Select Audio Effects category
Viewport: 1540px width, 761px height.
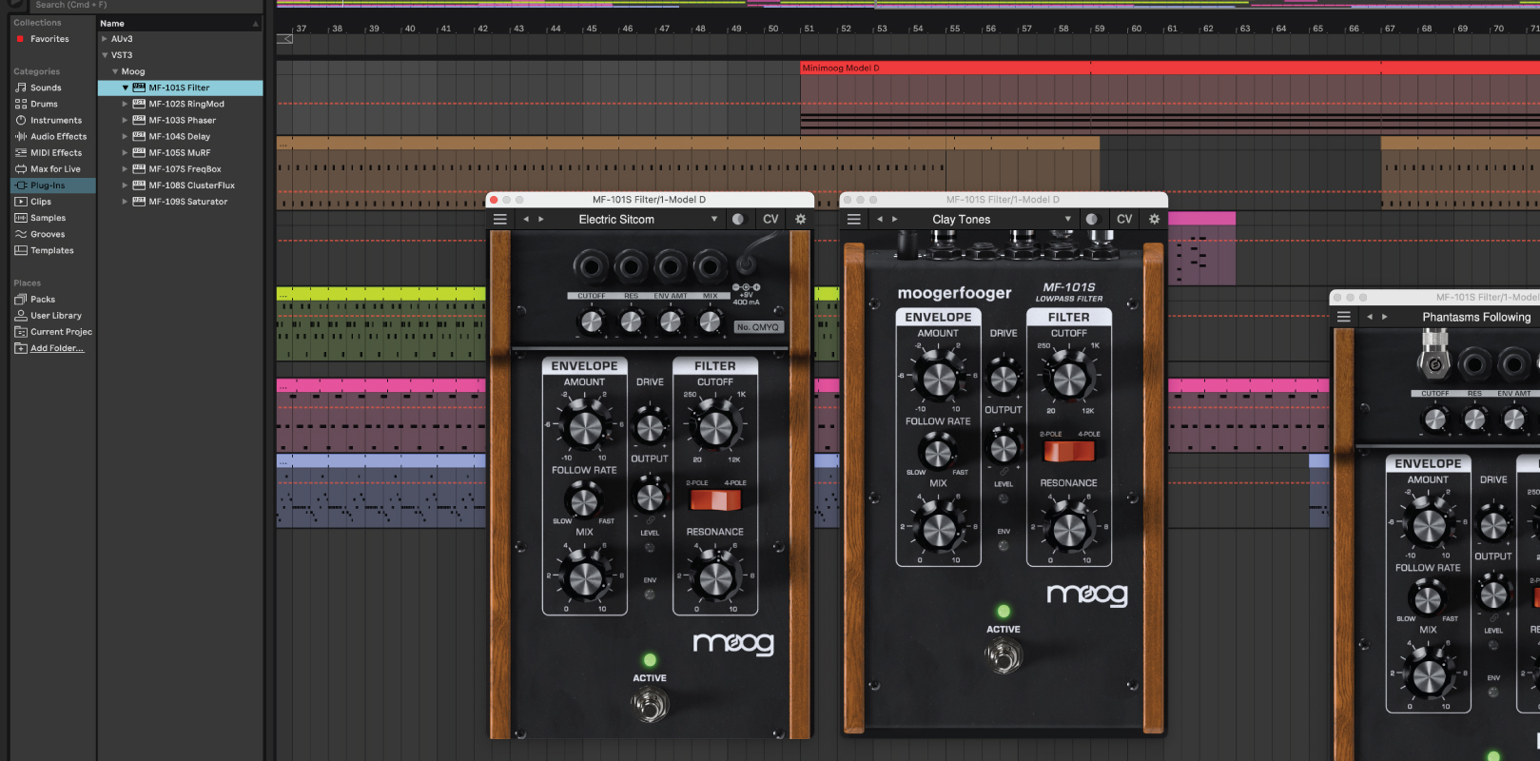coord(58,136)
